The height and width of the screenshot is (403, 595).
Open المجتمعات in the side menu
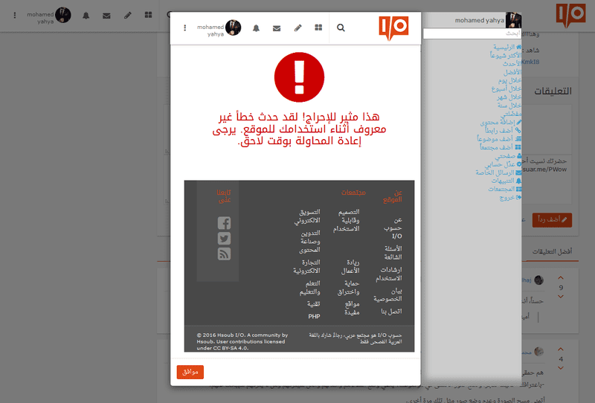click(x=505, y=189)
